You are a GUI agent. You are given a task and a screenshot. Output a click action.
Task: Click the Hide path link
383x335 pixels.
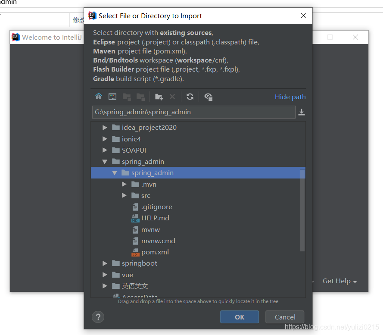[x=290, y=97]
